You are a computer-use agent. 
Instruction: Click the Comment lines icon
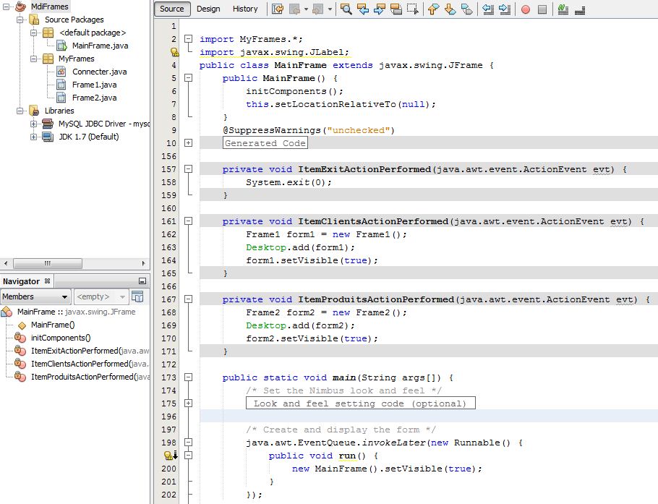[563, 9]
